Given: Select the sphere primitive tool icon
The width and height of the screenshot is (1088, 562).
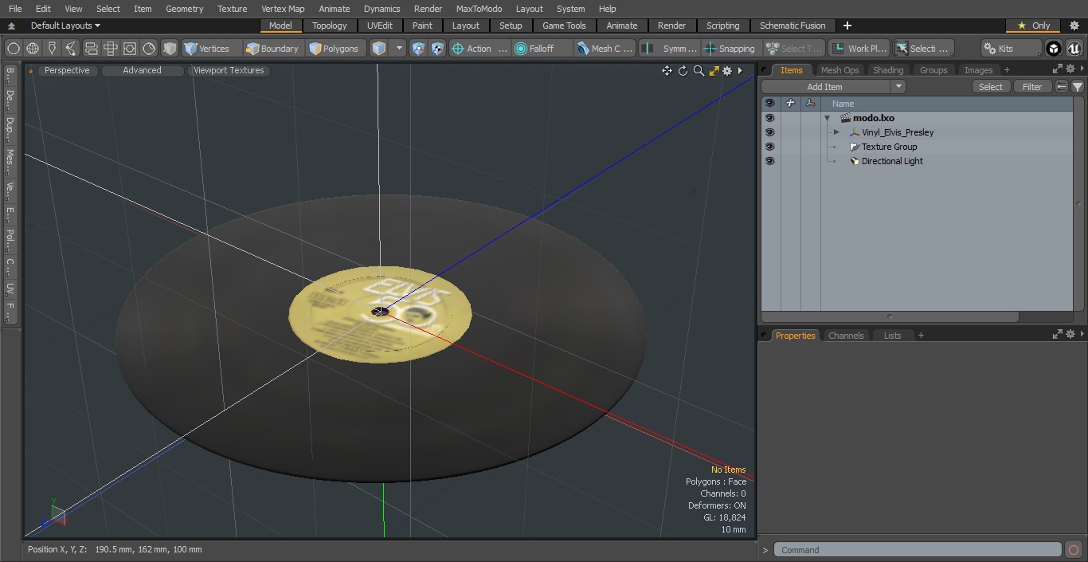Looking at the screenshot, I should (x=14, y=49).
